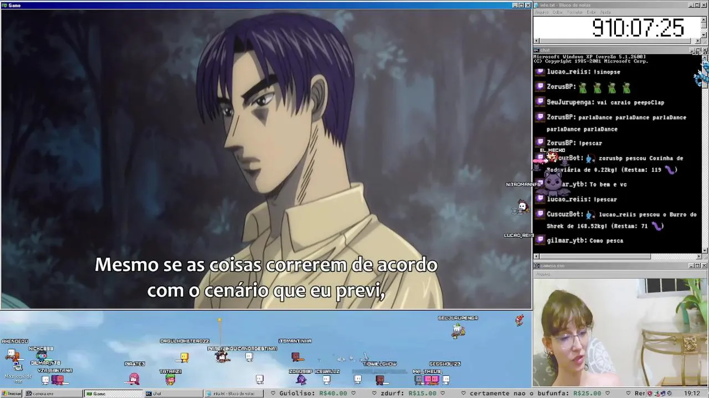Click the white ICEWALLZ avatar

click(x=327, y=379)
